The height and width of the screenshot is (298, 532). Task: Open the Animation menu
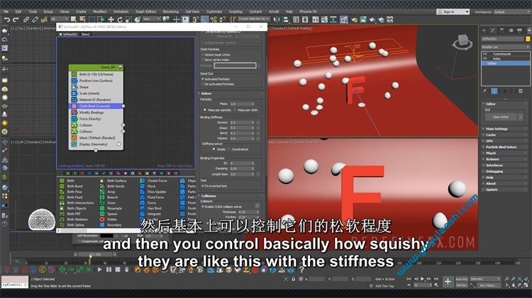point(121,11)
